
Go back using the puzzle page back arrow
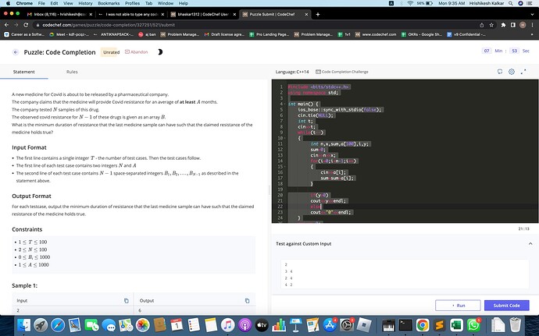pyautogui.click(x=16, y=52)
